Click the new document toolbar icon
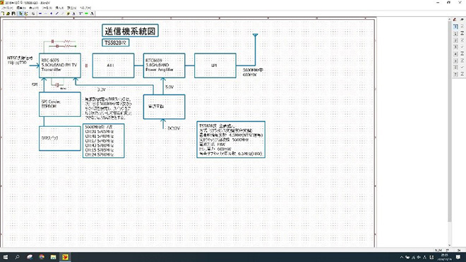This screenshot has width=466, height=262. click(x=3, y=13)
